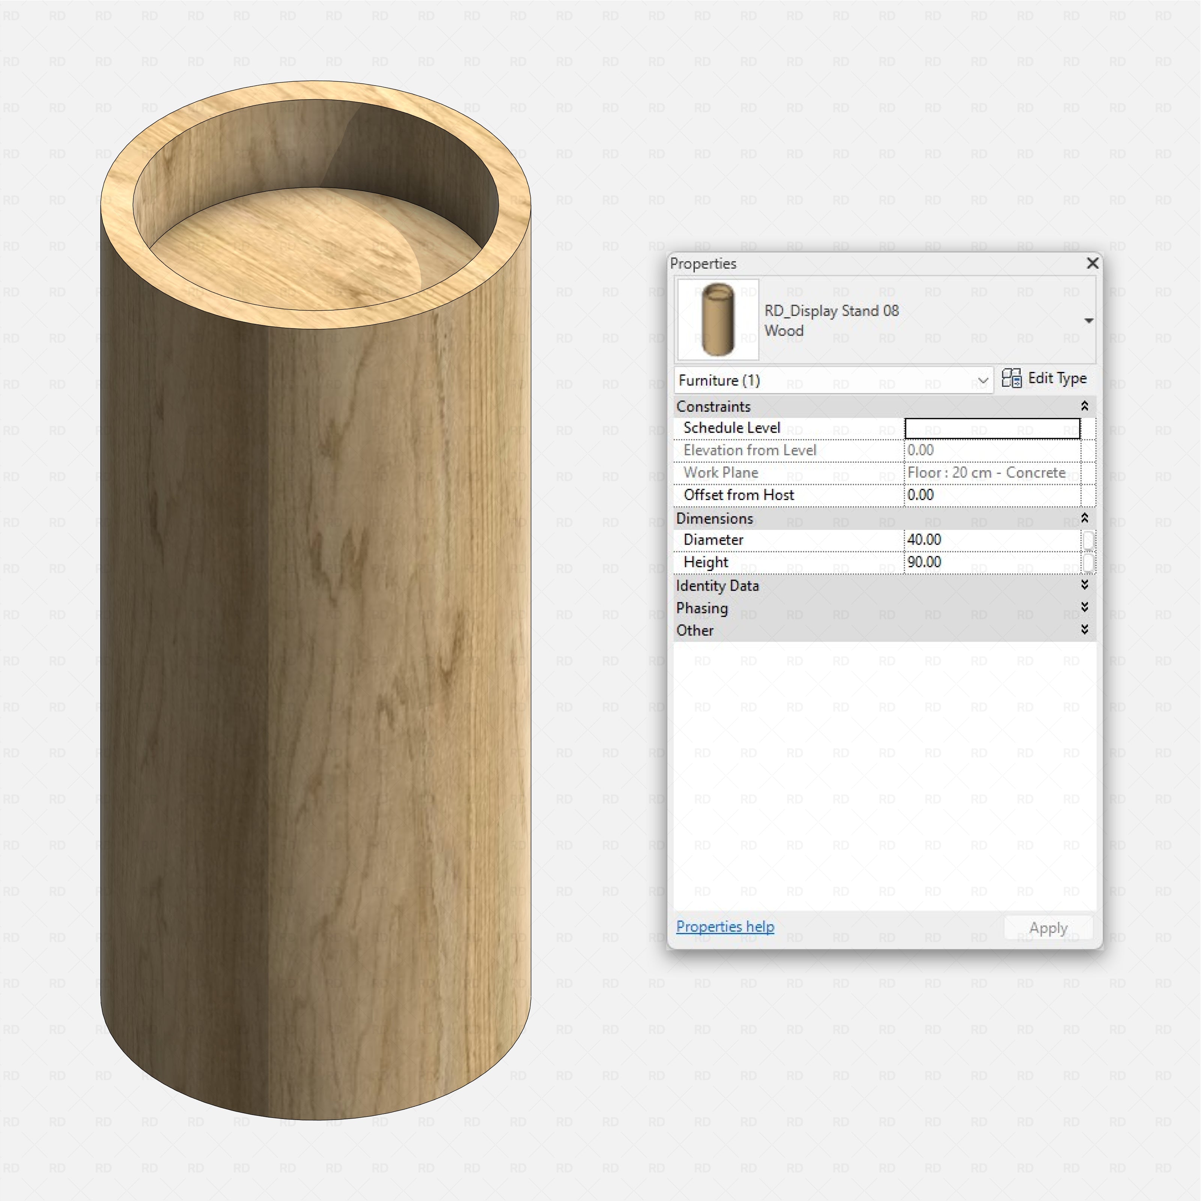
Task: Click the Offset from Host label
Action: (739, 495)
